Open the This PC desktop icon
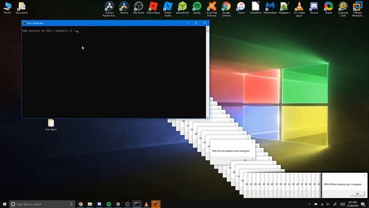 click(x=7, y=8)
